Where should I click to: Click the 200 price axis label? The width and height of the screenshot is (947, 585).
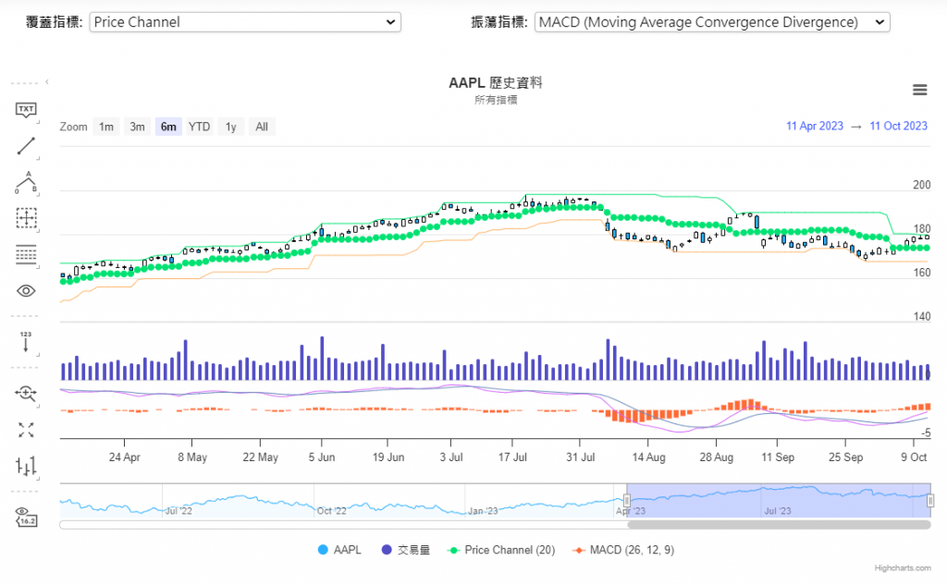(922, 185)
